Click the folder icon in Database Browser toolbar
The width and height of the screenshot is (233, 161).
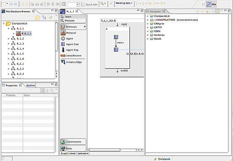pos(38,18)
